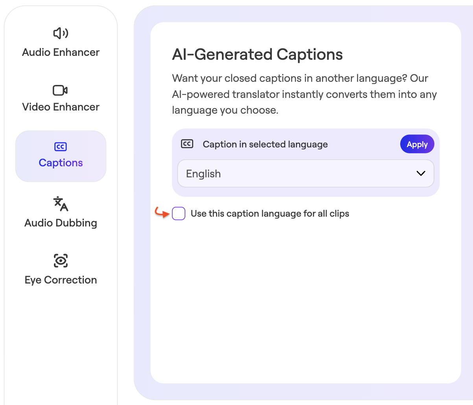
Task: Click the CC icon beside caption language label
Action: coord(187,144)
